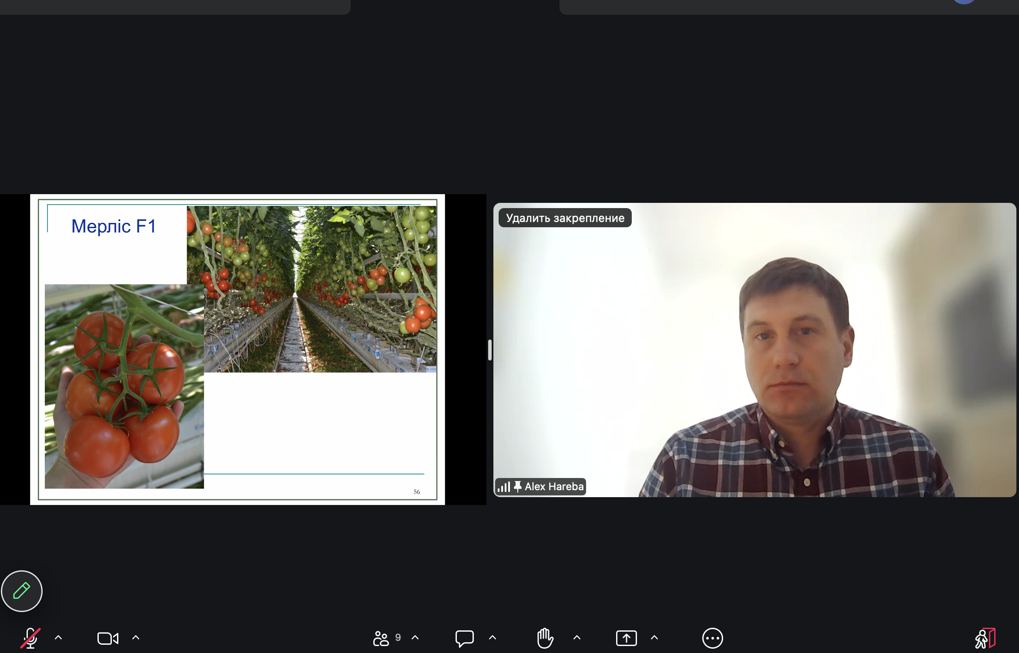The width and height of the screenshot is (1019, 653).
Task: Click divider handle between slide and video
Action: point(490,350)
